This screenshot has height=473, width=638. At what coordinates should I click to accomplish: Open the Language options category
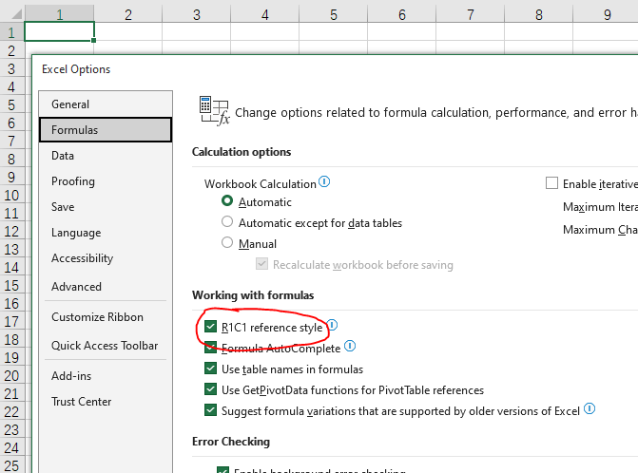106,233
